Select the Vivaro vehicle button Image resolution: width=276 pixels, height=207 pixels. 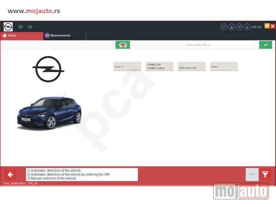(x=224, y=66)
